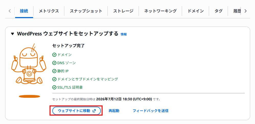Click the 再起動 link
The height and width of the screenshot is (124, 255).
(x=114, y=111)
